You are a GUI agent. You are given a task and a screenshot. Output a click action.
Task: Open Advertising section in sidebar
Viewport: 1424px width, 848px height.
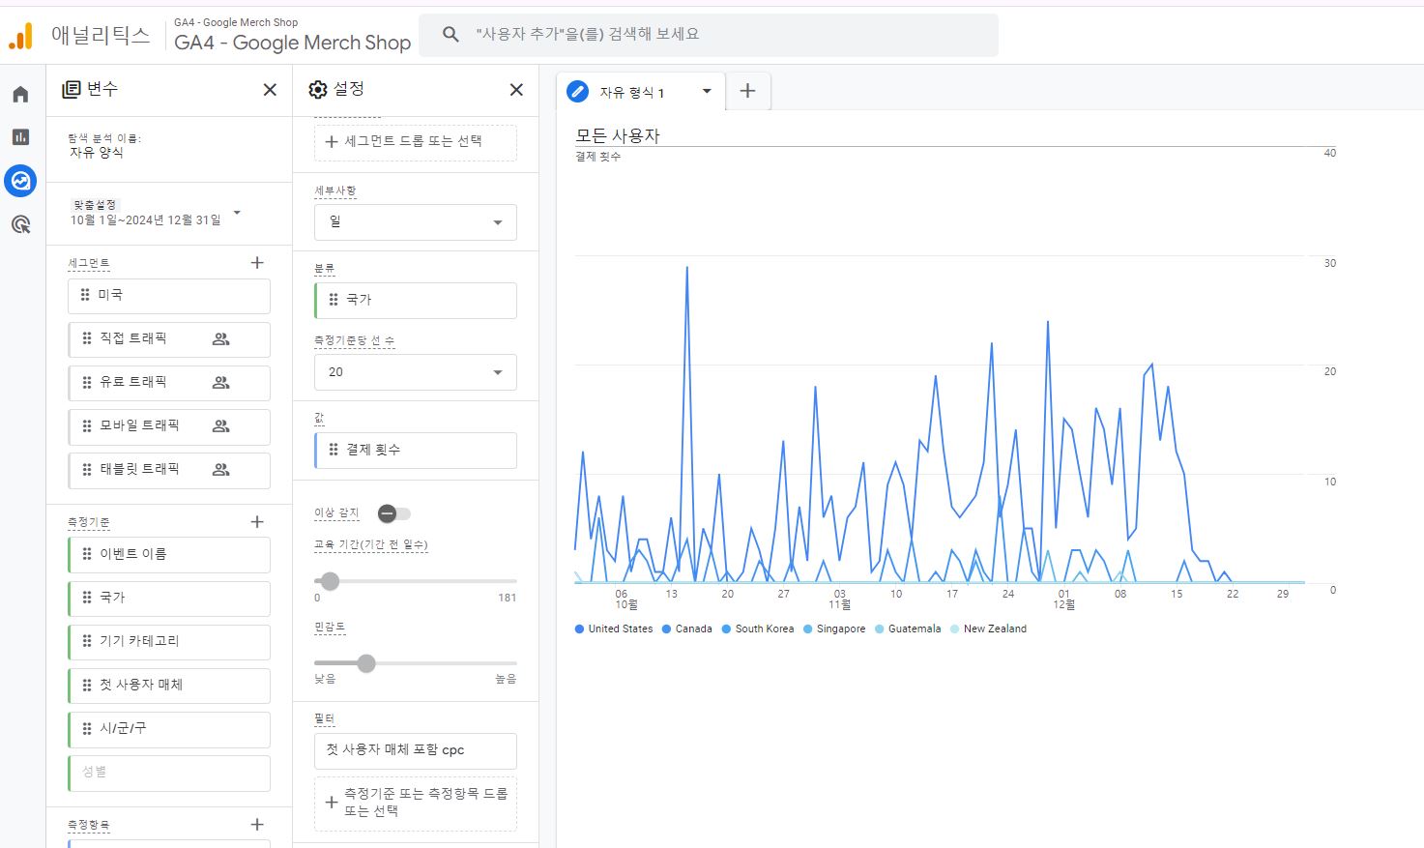[x=20, y=225]
